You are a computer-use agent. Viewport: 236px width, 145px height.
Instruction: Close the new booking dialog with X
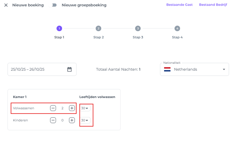coord(6,5)
